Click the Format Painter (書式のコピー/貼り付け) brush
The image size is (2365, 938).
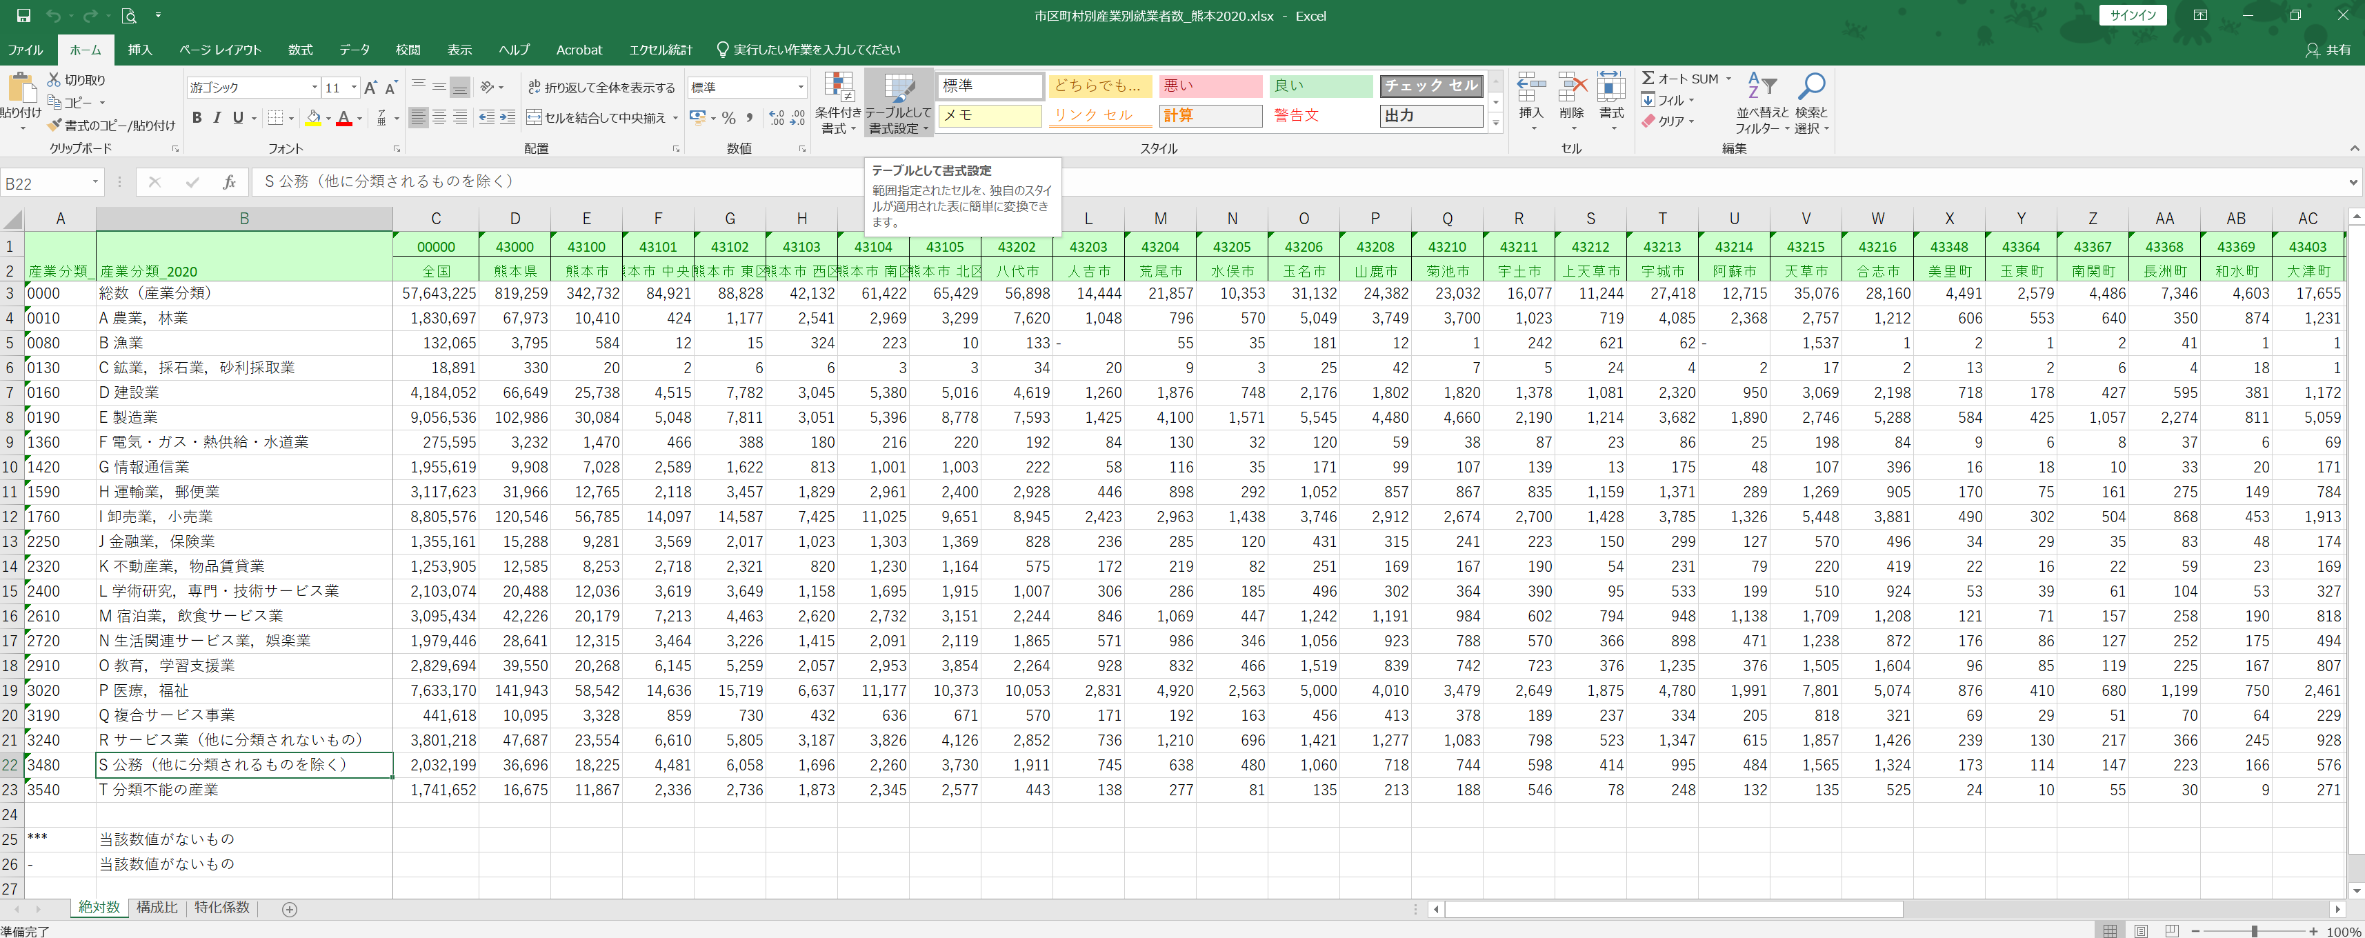pos(111,126)
